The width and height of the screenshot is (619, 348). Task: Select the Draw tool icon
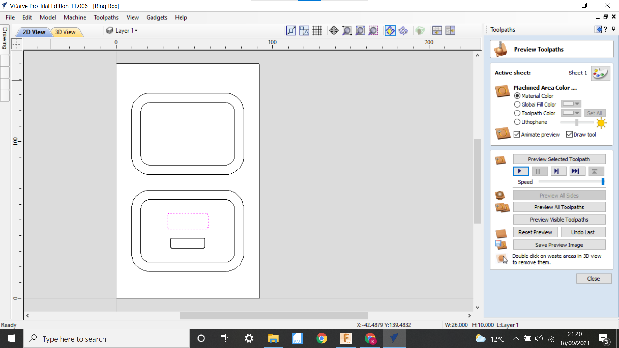pyautogui.click(x=569, y=134)
